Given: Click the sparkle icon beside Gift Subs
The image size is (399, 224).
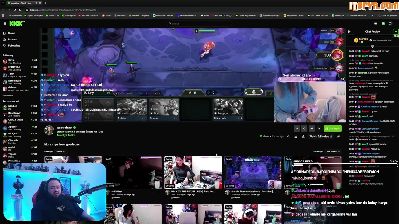Looking at the screenshot, I should pyautogui.click(x=319, y=128).
